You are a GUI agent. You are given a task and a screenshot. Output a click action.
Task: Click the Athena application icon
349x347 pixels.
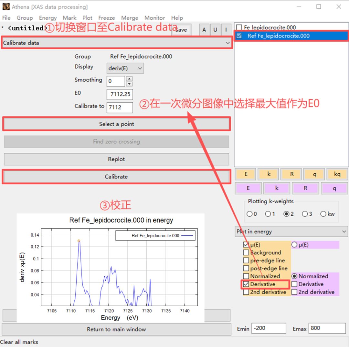(x=6, y=7)
